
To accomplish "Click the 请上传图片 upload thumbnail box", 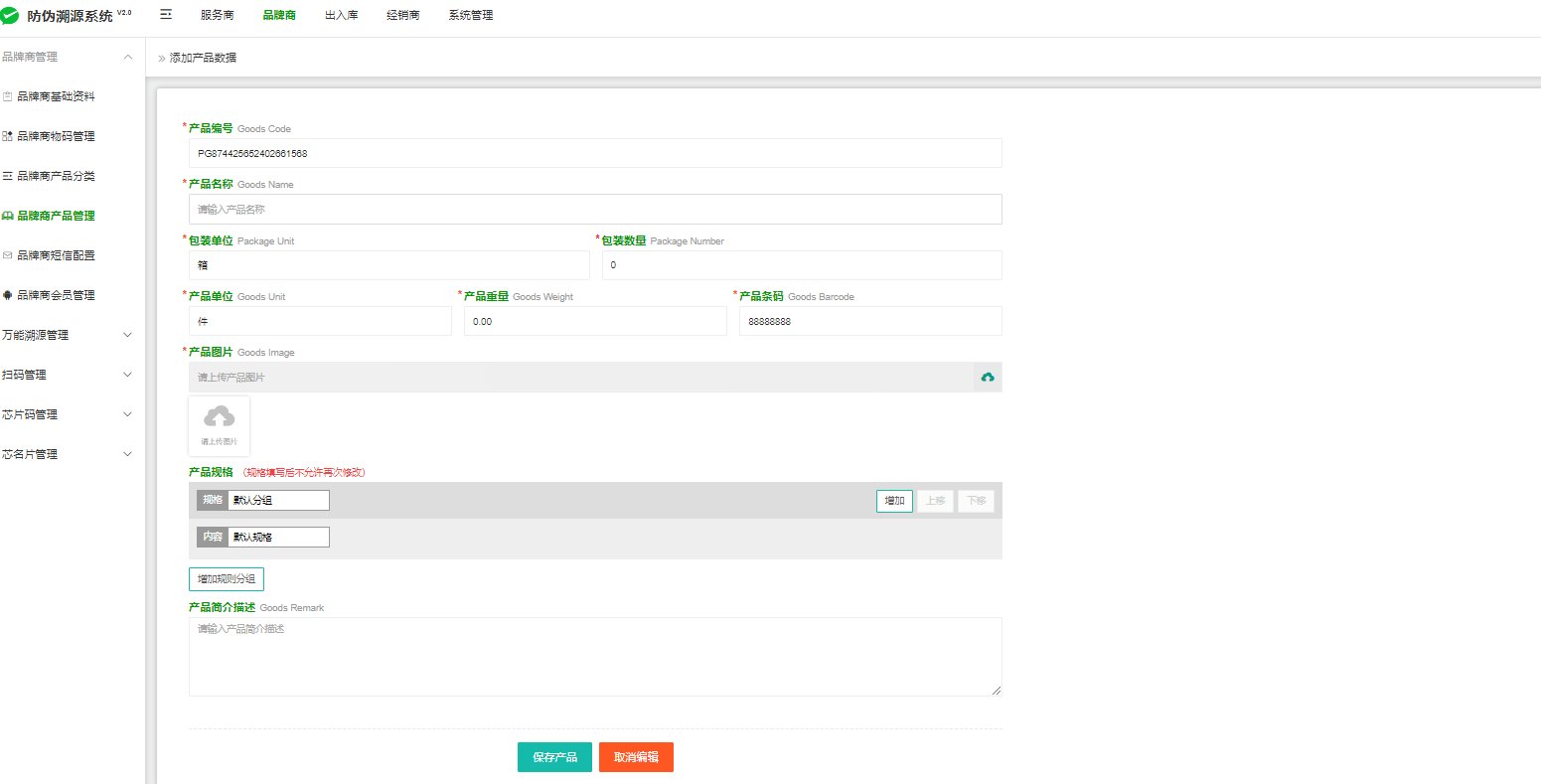I will click(x=219, y=425).
